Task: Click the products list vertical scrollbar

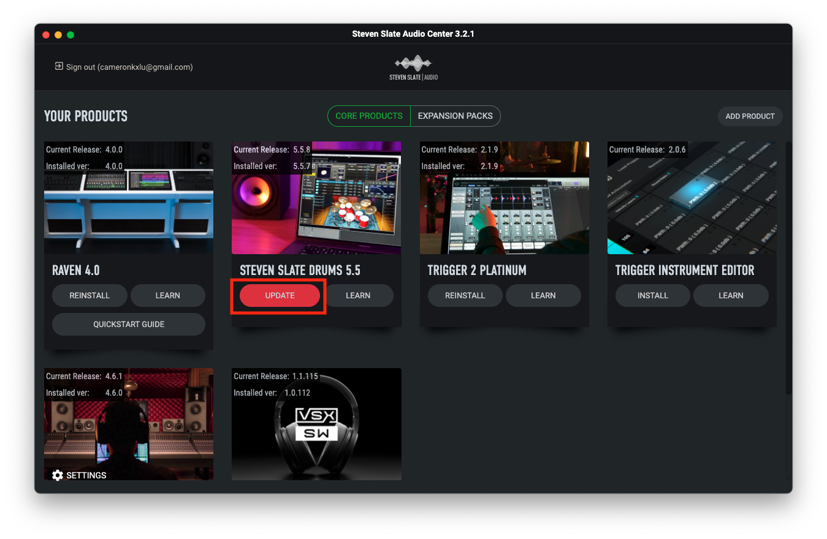Action: [789, 268]
